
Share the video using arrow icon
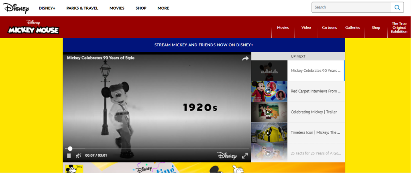pos(245,59)
